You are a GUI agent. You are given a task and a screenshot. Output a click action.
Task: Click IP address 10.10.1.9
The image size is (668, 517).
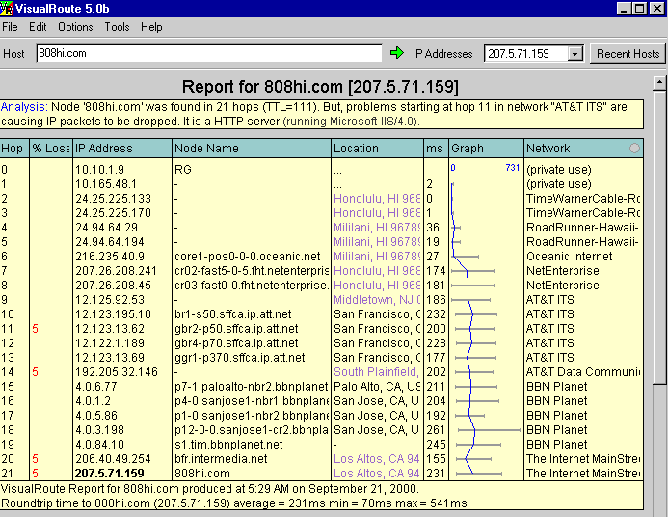[x=99, y=170]
